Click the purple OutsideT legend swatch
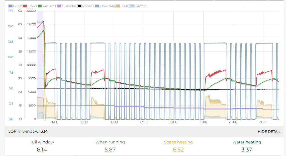 59,6
